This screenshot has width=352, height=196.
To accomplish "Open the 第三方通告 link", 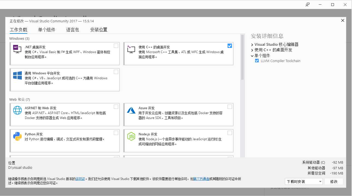I will [x=201, y=179].
